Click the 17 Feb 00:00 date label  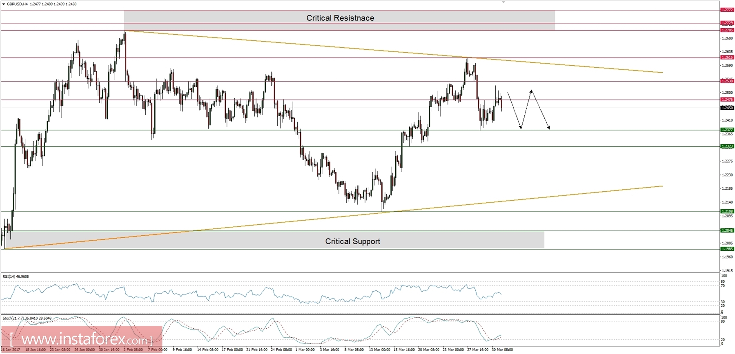[232, 350]
